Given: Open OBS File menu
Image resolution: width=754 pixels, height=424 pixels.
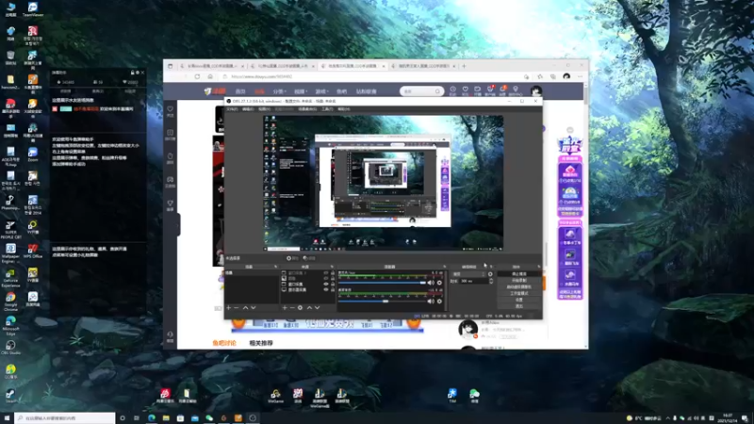Looking at the screenshot, I should pos(232,109).
